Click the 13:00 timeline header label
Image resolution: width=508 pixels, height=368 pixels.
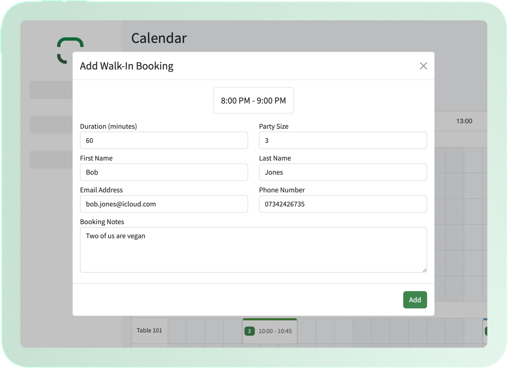click(x=464, y=121)
